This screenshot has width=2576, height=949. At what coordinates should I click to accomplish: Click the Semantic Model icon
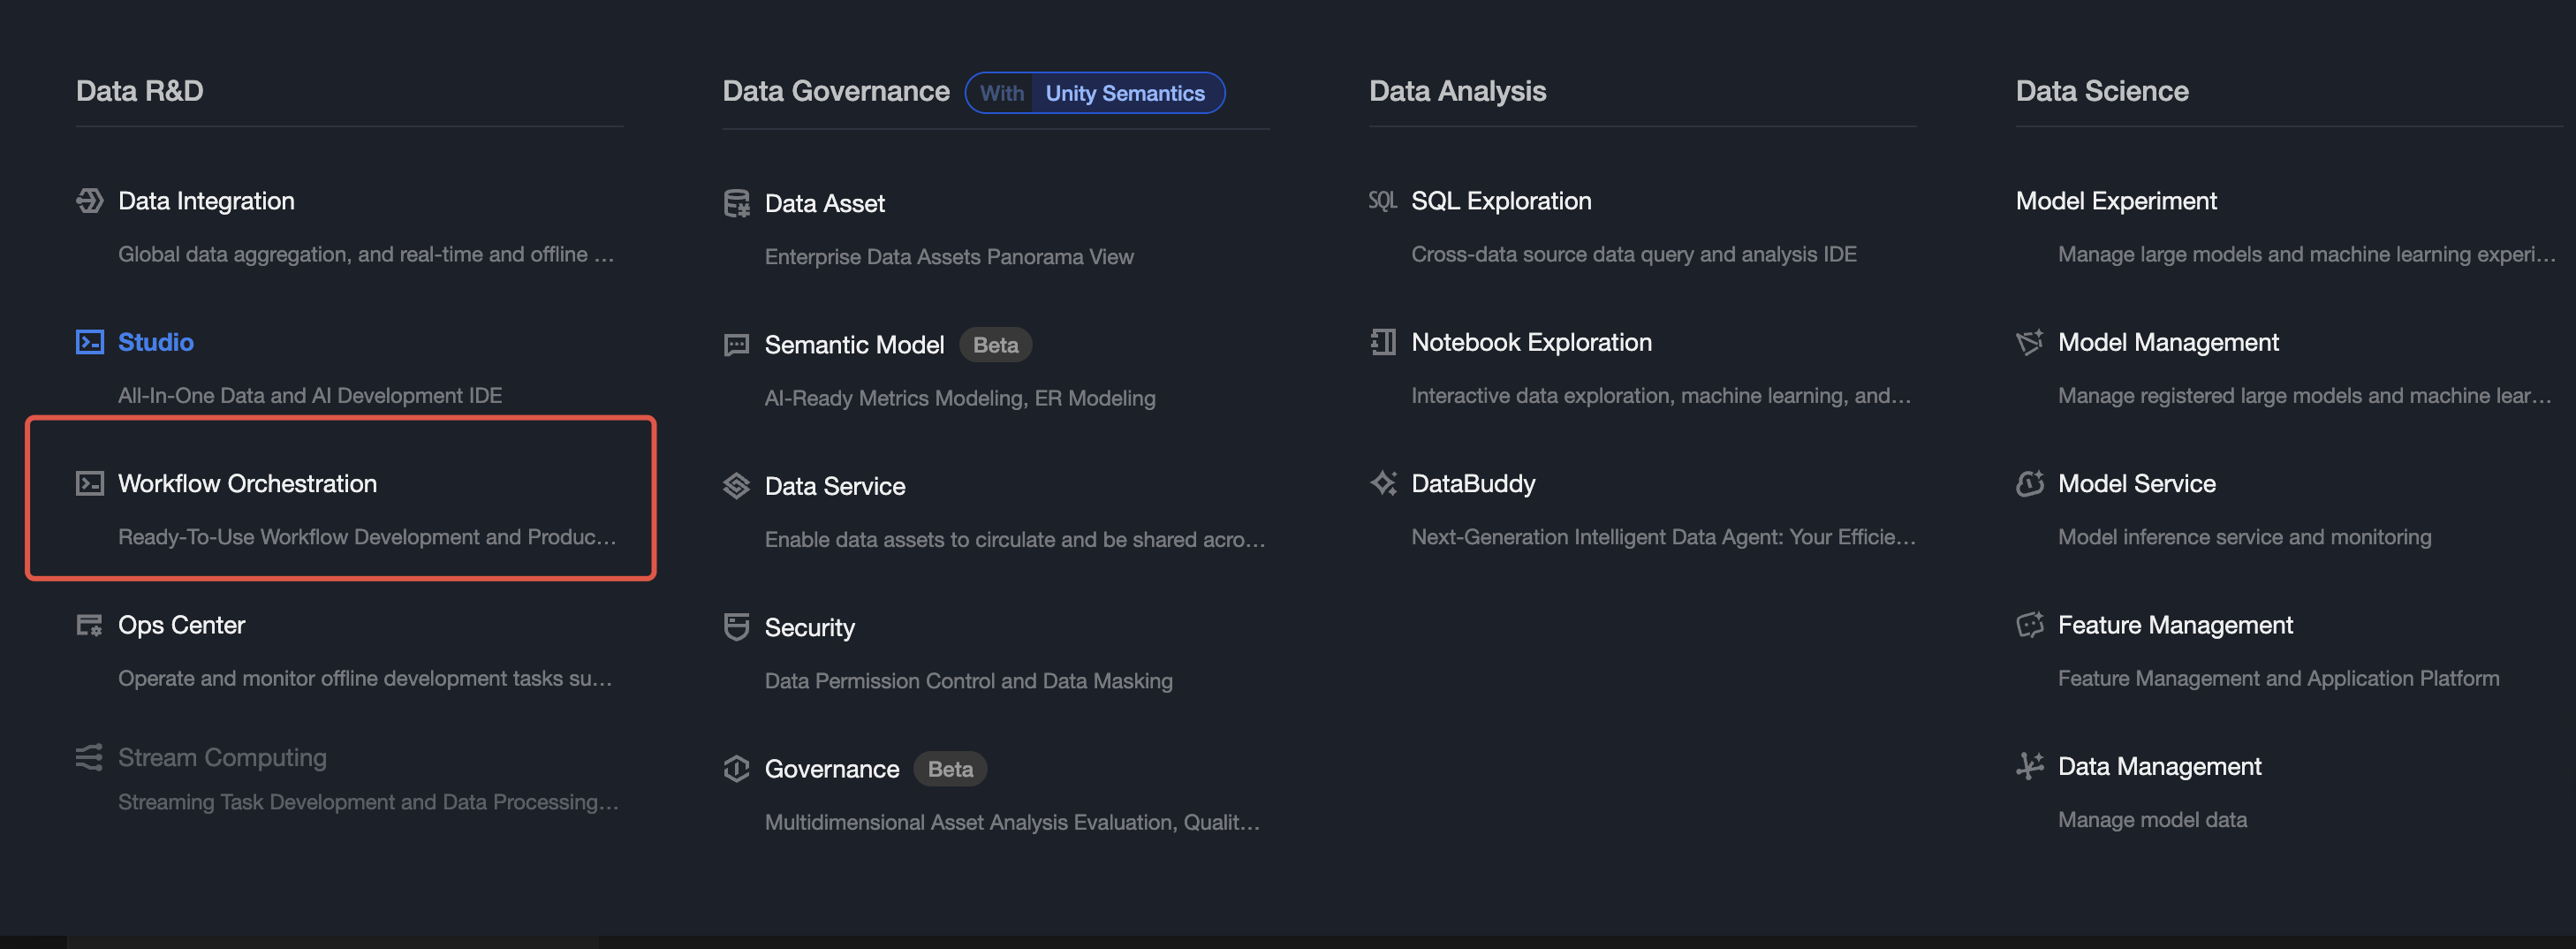click(737, 345)
